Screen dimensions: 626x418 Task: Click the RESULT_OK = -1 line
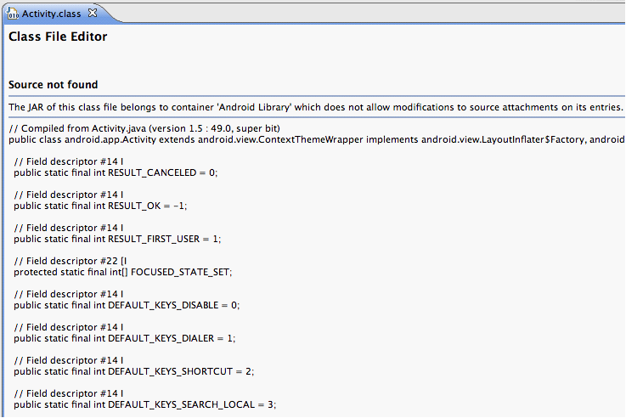100,206
